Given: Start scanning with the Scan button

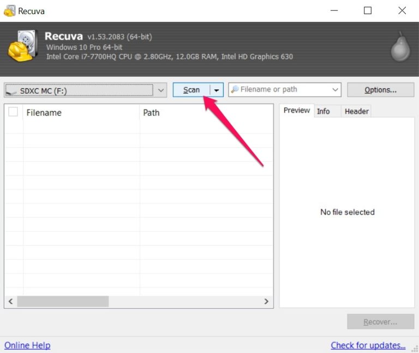Looking at the screenshot, I should (x=191, y=90).
